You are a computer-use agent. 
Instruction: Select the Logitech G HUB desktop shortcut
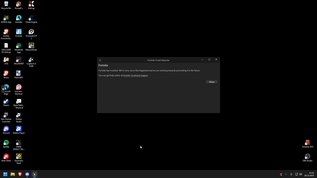tap(31, 62)
